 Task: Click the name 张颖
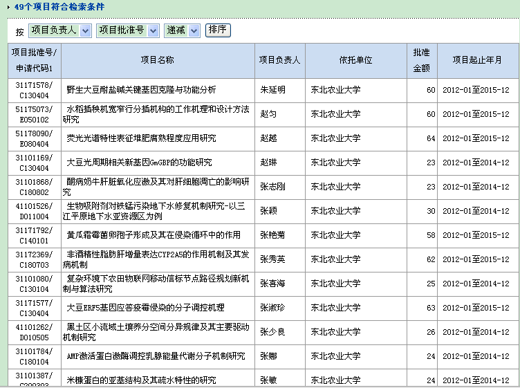[268, 211]
